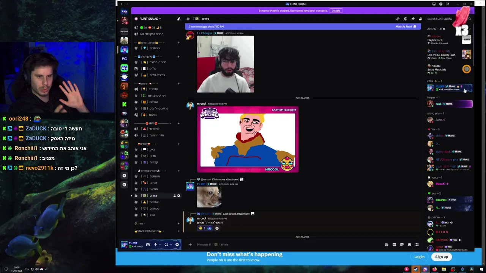The image size is (486, 273).
Task: Open Husk's member entry
Action: point(450,104)
